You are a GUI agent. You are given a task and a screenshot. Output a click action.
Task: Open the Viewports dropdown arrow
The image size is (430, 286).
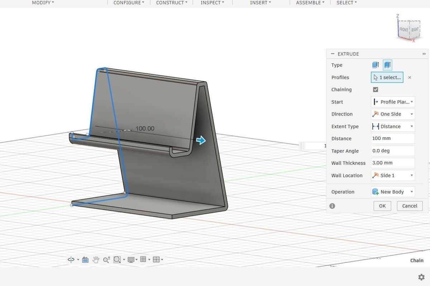click(162, 260)
